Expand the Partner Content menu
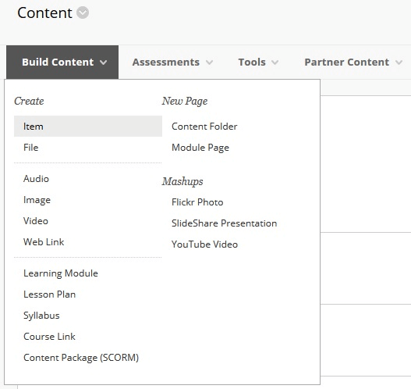This screenshot has height=389, width=411. [353, 62]
